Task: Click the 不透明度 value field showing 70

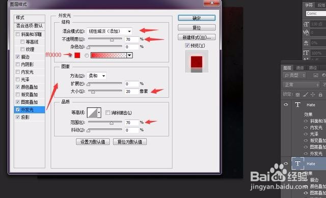Action: tap(132, 39)
